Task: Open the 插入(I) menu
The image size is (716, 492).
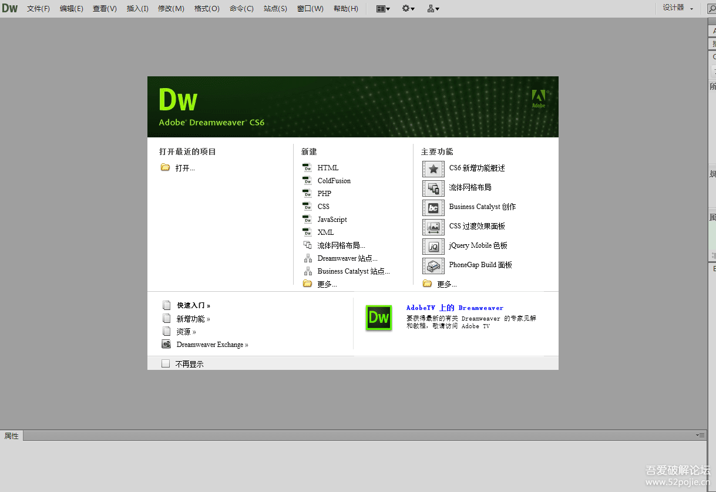Action: [138, 9]
